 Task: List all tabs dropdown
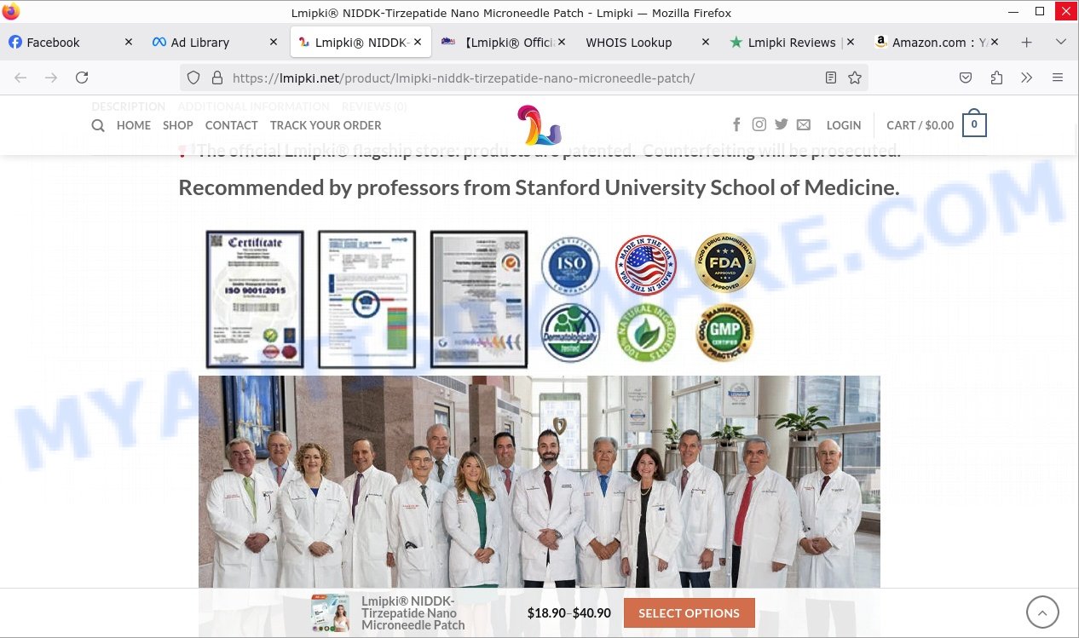(x=1061, y=42)
